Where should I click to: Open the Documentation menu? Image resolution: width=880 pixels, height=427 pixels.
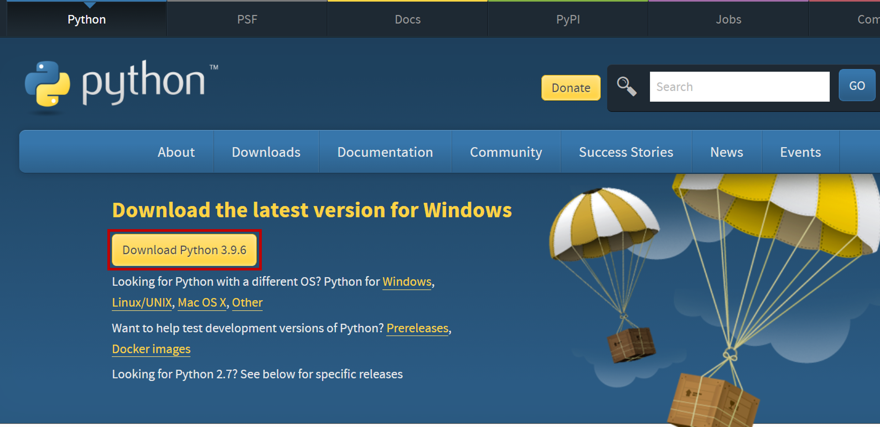tap(385, 152)
